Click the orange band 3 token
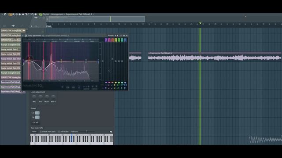282x158 pixels. click(x=113, y=40)
